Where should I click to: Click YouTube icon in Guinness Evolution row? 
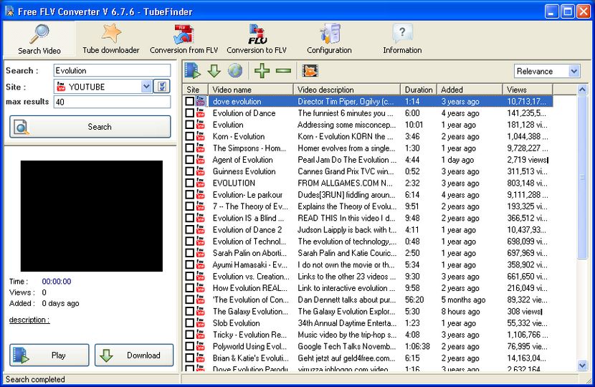(200, 171)
